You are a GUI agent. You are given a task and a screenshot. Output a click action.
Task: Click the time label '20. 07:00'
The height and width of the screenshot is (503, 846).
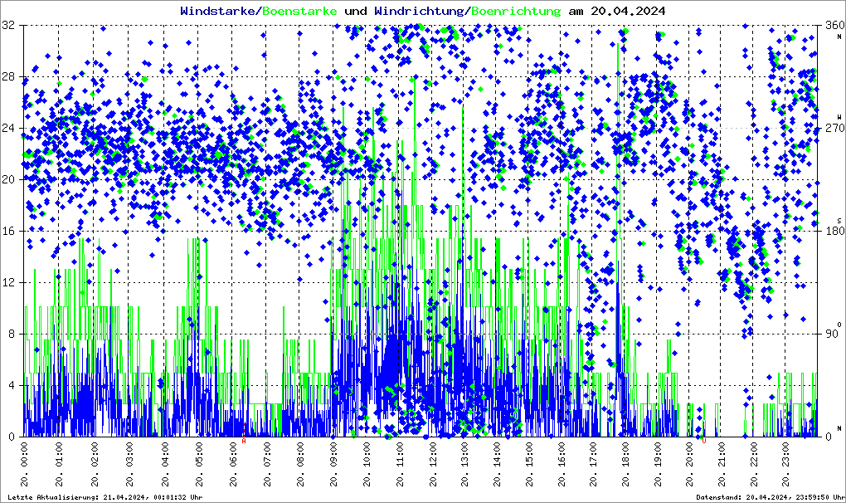pos(267,464)
